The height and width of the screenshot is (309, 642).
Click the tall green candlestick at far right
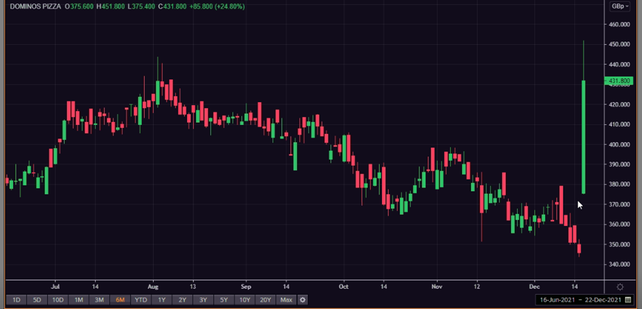583,137
